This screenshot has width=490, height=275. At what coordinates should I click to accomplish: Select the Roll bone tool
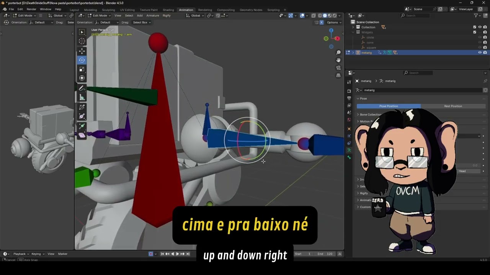click(x=82, y=107)
